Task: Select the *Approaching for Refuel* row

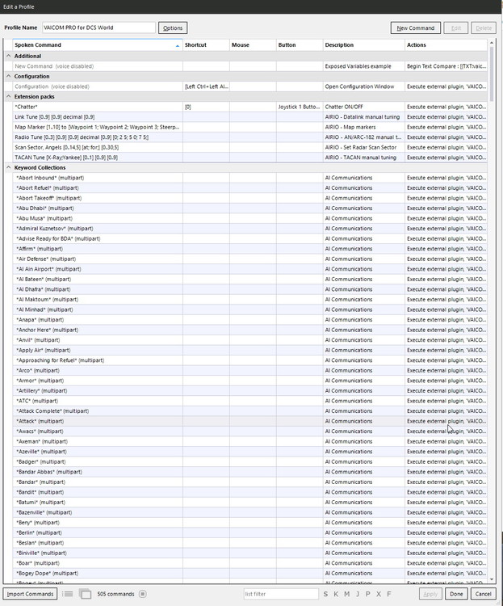Action: point(250,360)
